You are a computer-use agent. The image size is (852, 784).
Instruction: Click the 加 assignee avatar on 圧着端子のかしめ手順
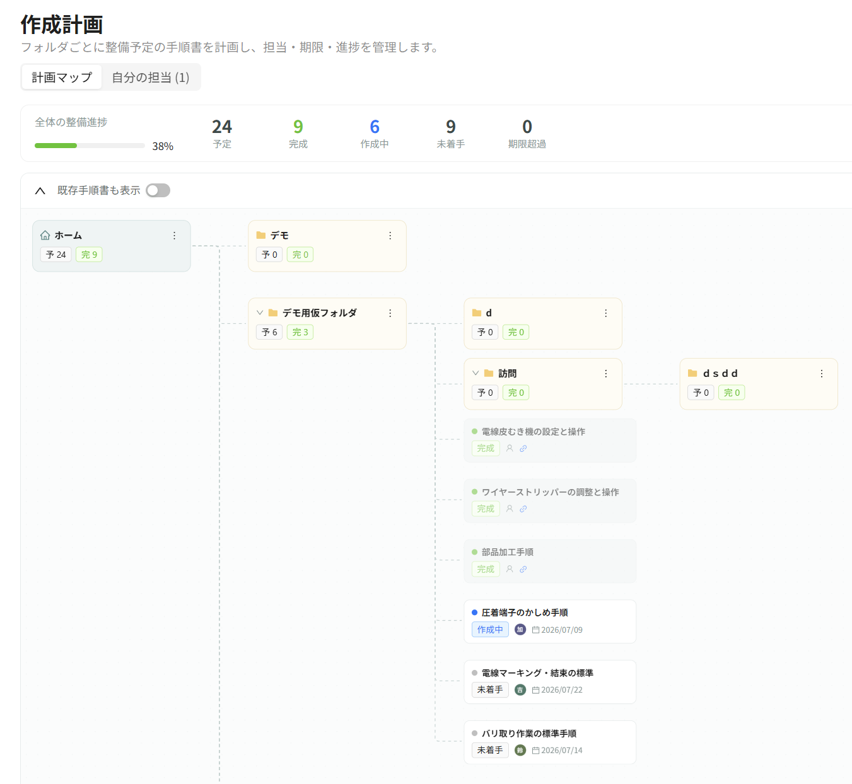[520, 630]
